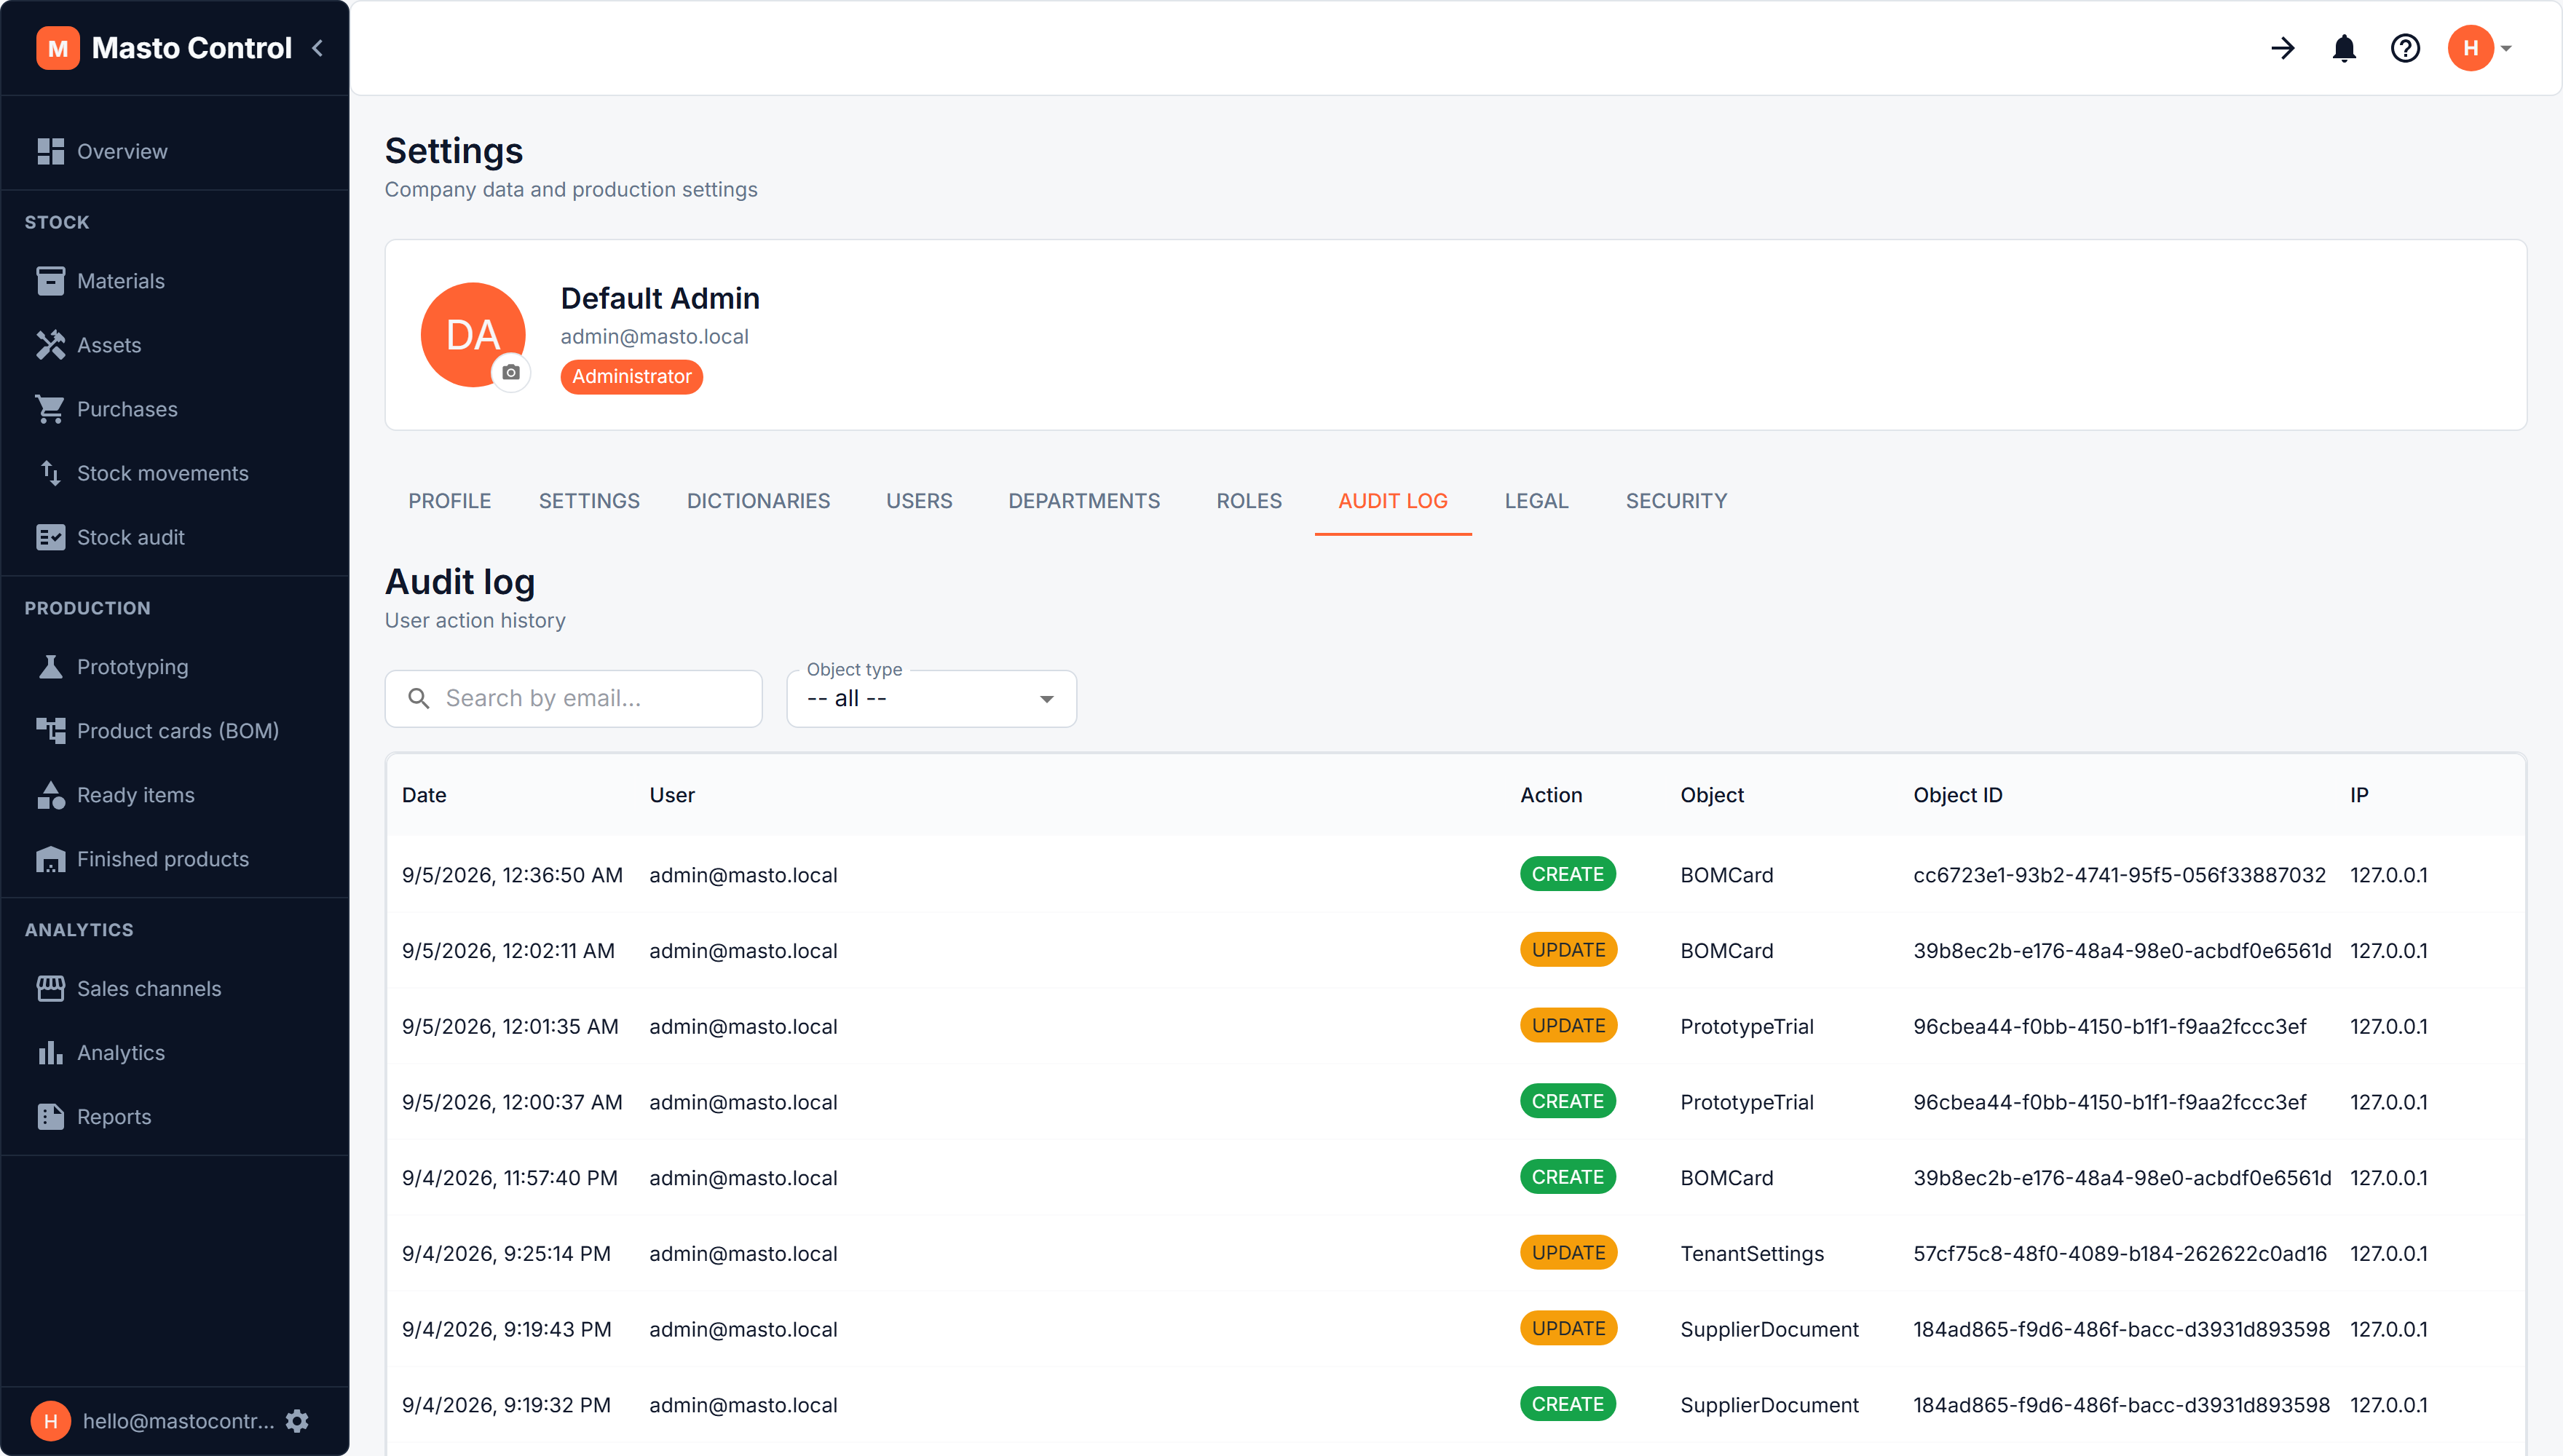Click the Search by email field
Screen dimensions: 2563x1456
[573, 698]
